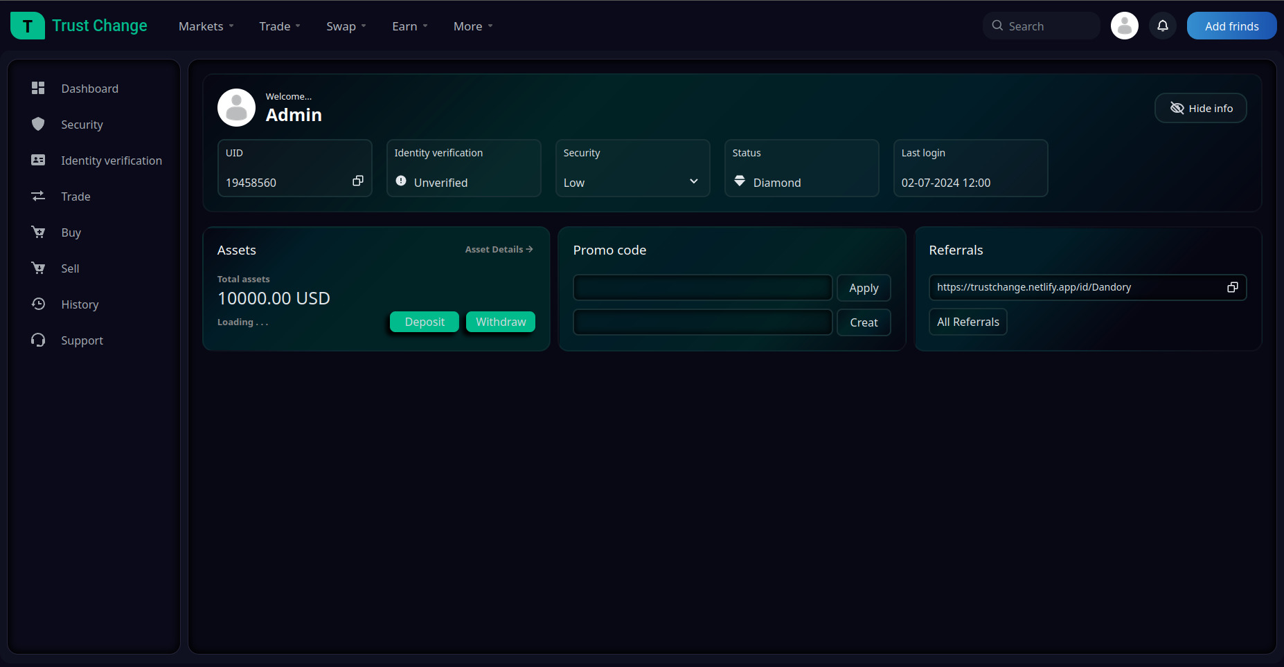Image resolution: width=1284 pixels, height=667 pixels.
Task: Open the Earn menu
Action: pyautogui.click(x=409, y=26)
